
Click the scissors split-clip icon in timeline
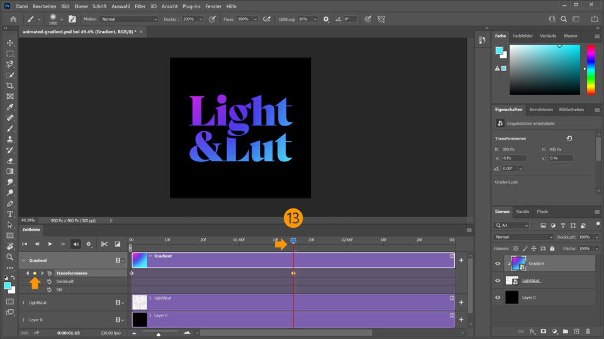click(x=104, y=244)
